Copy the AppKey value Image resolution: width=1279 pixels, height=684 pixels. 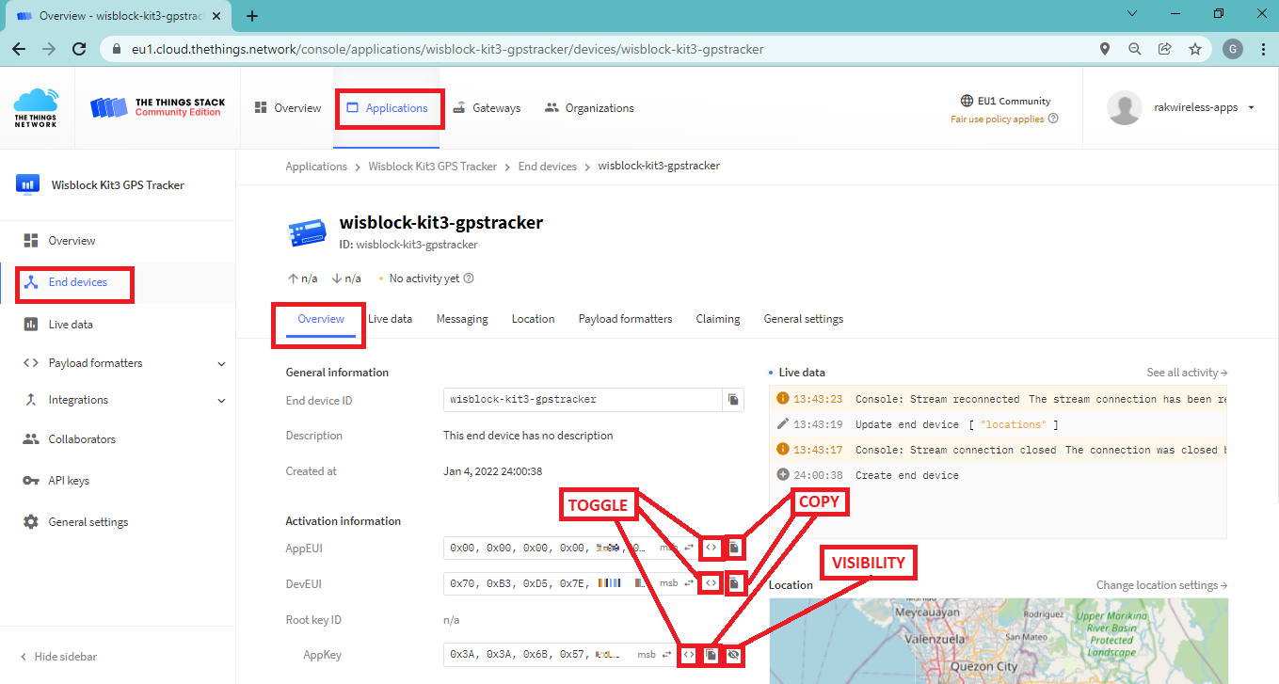pos(711,655)
